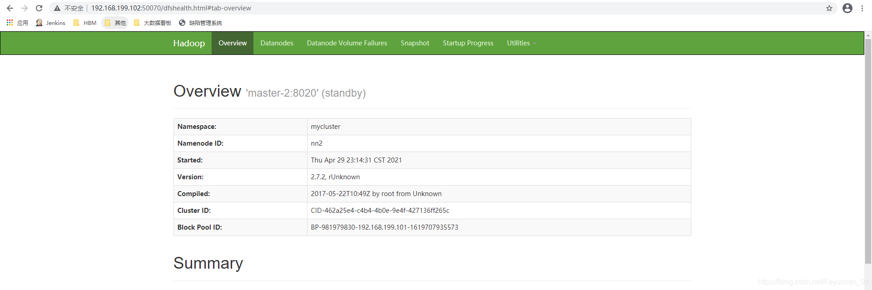Click the 'Started:' row label
The image size is (872, 290).
pos(190,160)
